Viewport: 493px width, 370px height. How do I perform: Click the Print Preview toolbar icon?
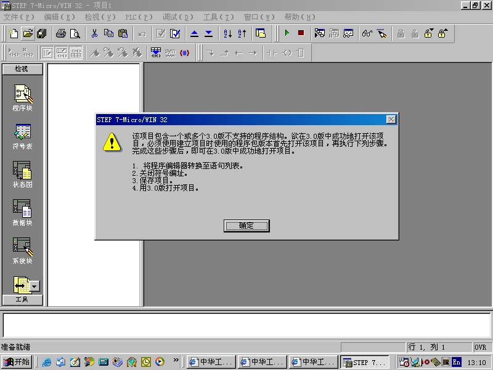click(x=75, y=33)
